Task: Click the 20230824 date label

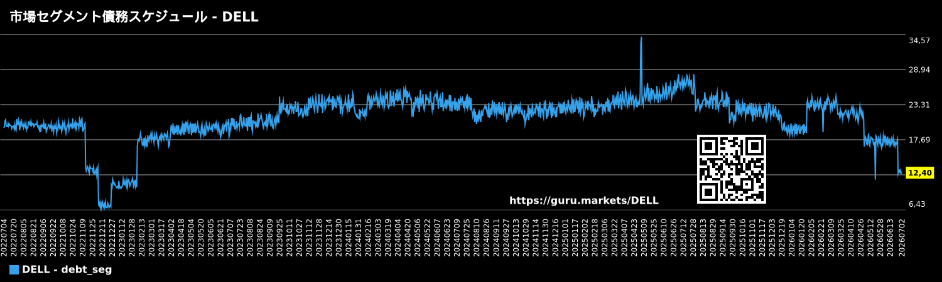Action: (x=259, y=237)
